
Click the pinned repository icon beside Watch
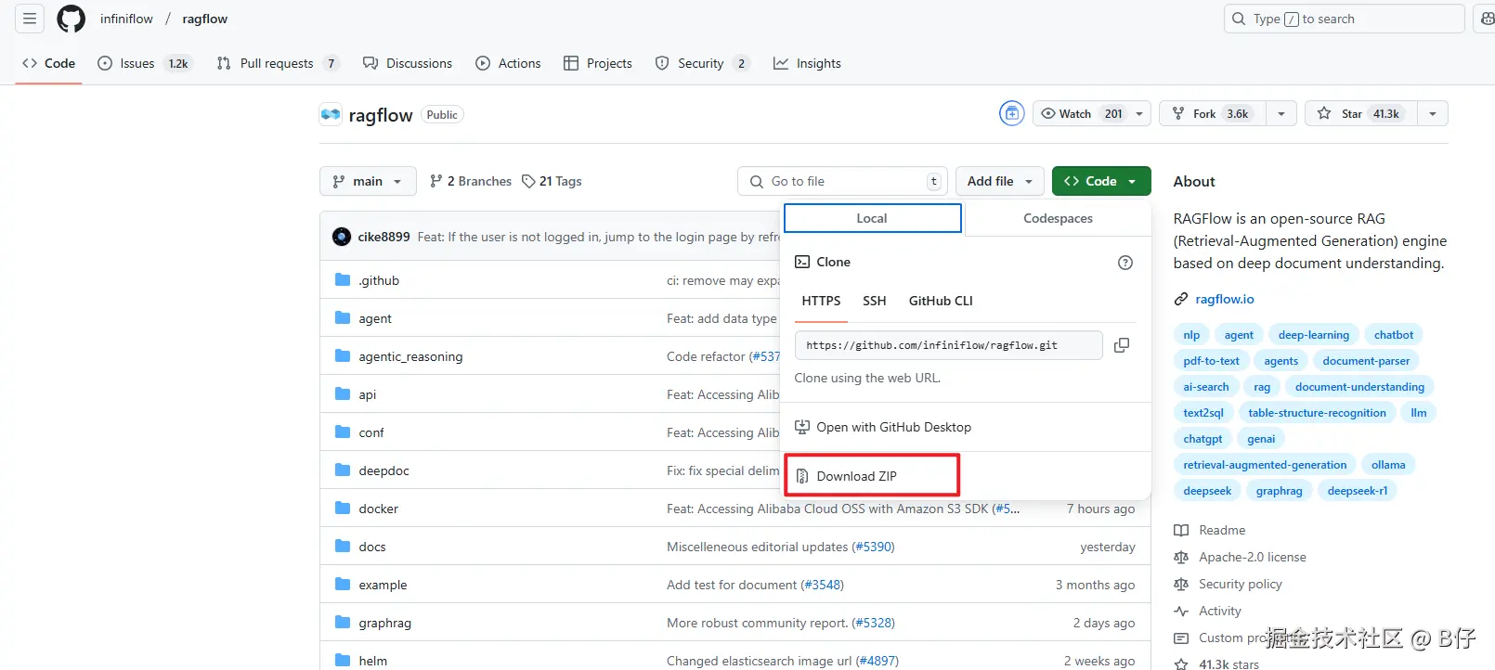pos(1012,113)
